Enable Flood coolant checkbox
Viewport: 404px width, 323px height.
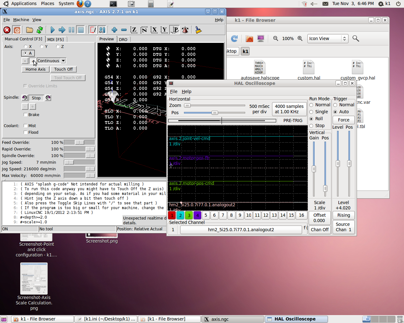(25, 132)
